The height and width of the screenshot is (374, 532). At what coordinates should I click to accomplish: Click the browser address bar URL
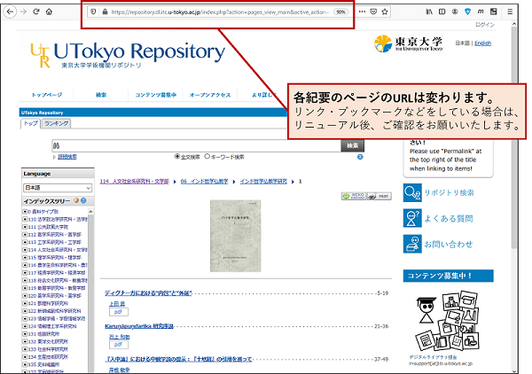click(x=220, y=12)
